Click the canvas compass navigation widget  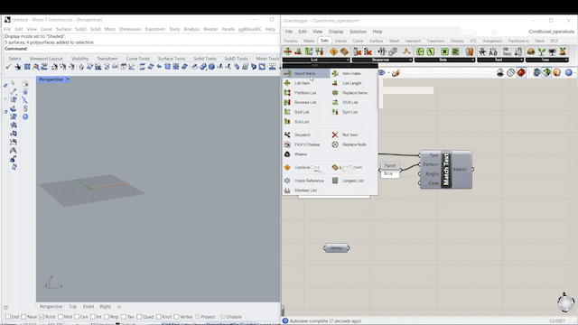(x=565, y=302)
